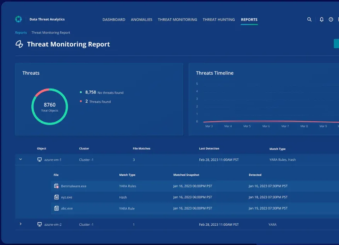Open the help question-mark icon
The width and height of the screenshot is (339, 245).
coord(330,19)
